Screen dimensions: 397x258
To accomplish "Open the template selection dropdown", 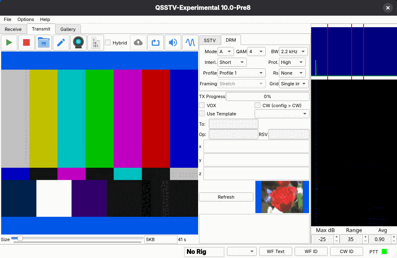I will (x=282, y=114).
